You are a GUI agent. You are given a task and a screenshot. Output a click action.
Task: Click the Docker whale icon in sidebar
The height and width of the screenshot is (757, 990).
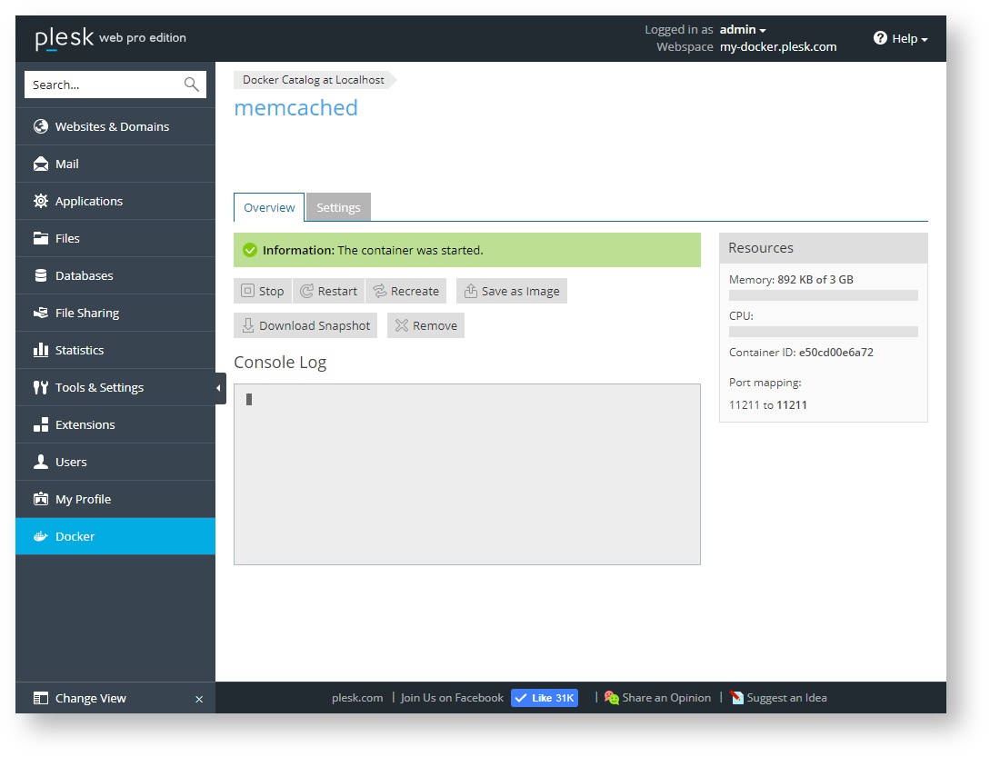pyautogui.click(x=40, y=536)
